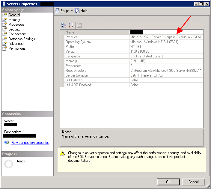Image resolution: width=211 pixels, height=189 pixels.
Task: Minimize the Server Properties window
Action: (197, 4)
